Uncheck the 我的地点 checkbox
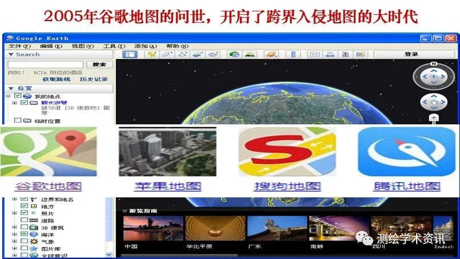Viewport: 460px width, 259px height. coord(18,96)
